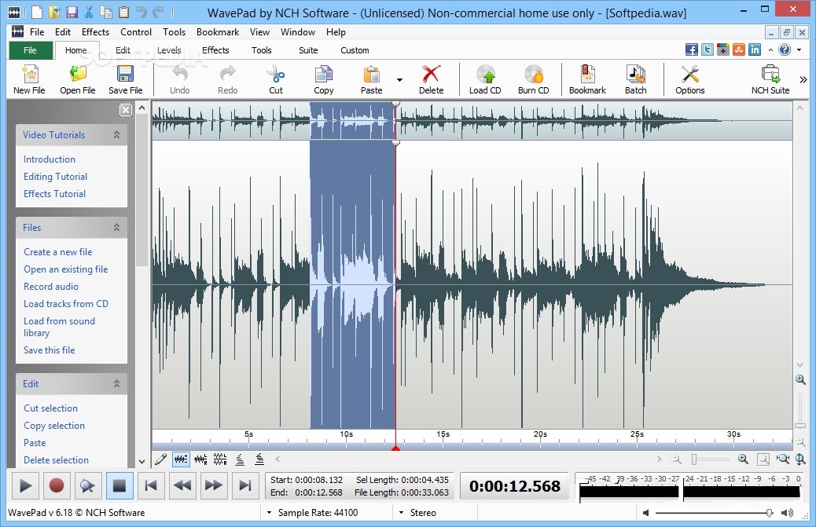Launch NCH Suite from the toolbar
The image size is (816, 527).
click(770, 79)
